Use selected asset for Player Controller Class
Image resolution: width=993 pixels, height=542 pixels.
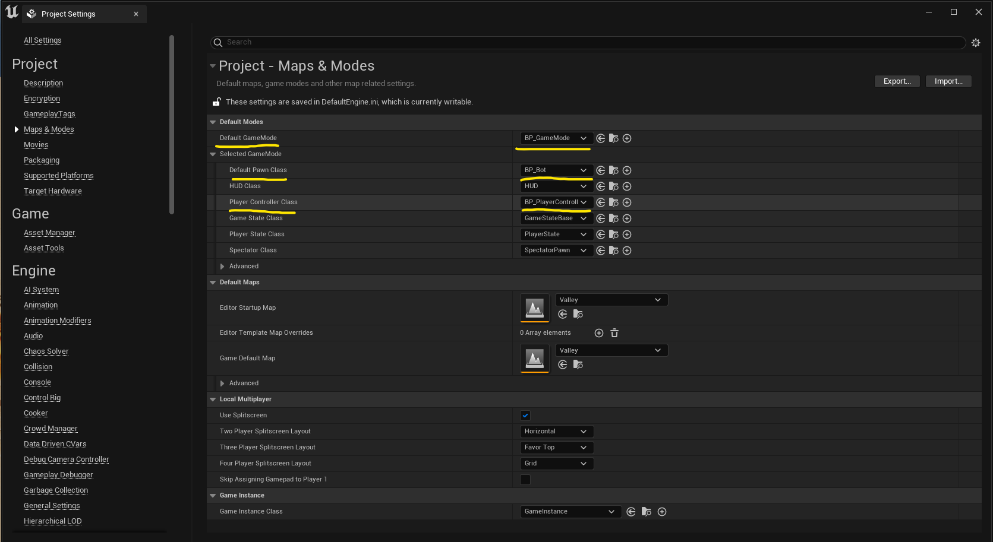[601, 202]
